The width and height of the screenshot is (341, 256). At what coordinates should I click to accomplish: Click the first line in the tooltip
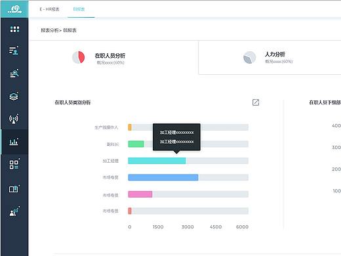176,133
